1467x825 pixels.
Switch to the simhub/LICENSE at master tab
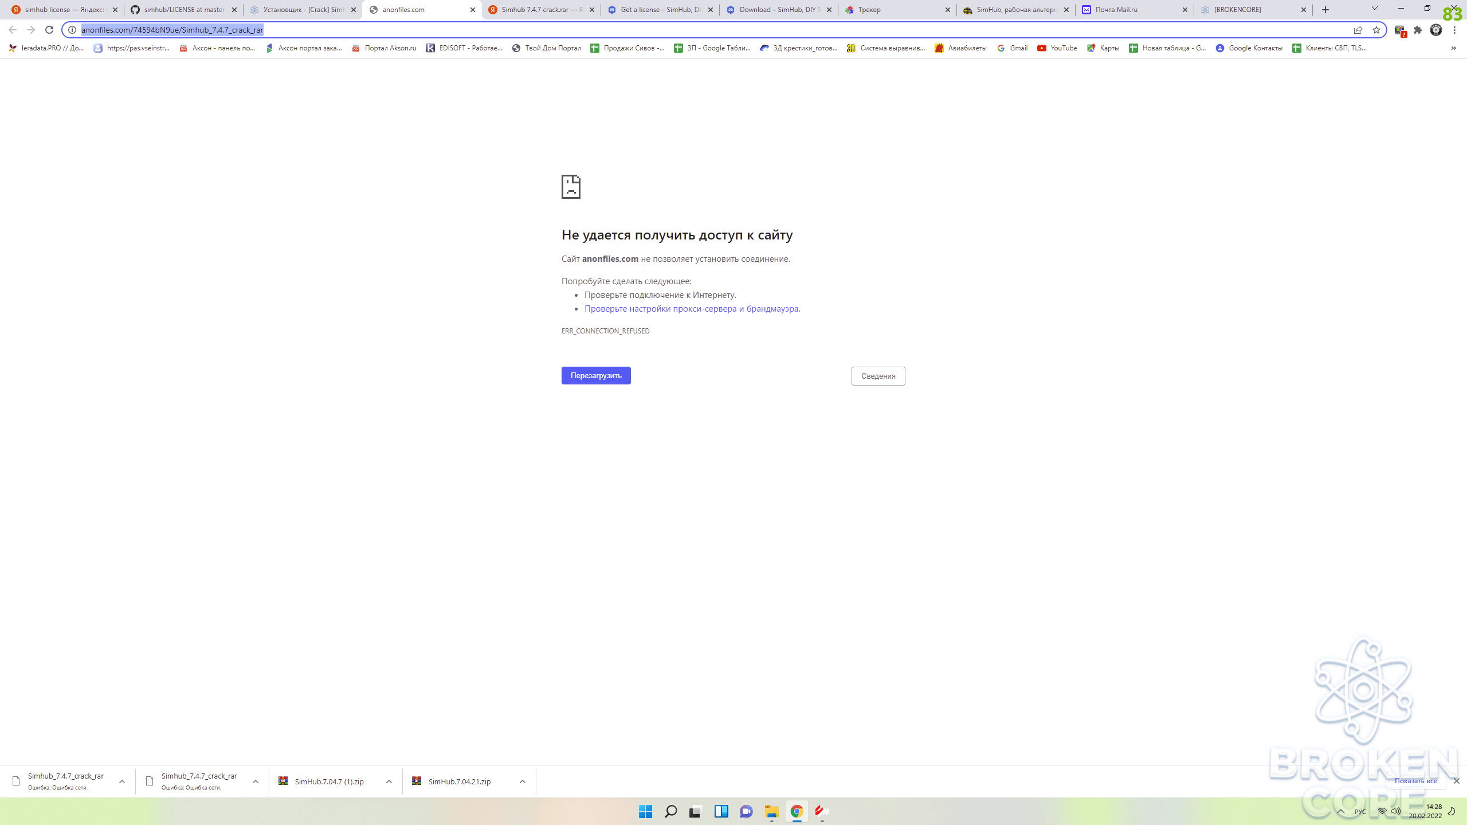point(183,10)
